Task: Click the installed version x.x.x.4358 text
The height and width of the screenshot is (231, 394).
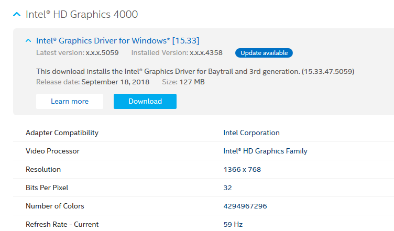Action: coord(206,53)
